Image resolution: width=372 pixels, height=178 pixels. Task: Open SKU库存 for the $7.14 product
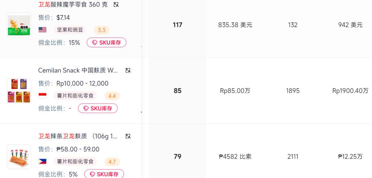(106, 42)
